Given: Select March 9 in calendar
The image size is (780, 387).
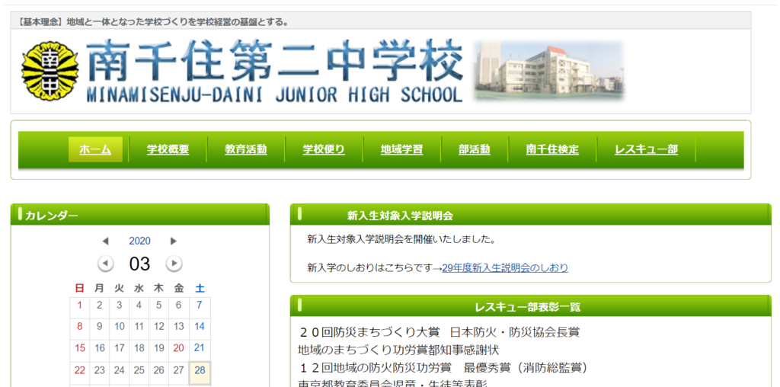Looking at the screenshot, I should [x=100, y=327].
